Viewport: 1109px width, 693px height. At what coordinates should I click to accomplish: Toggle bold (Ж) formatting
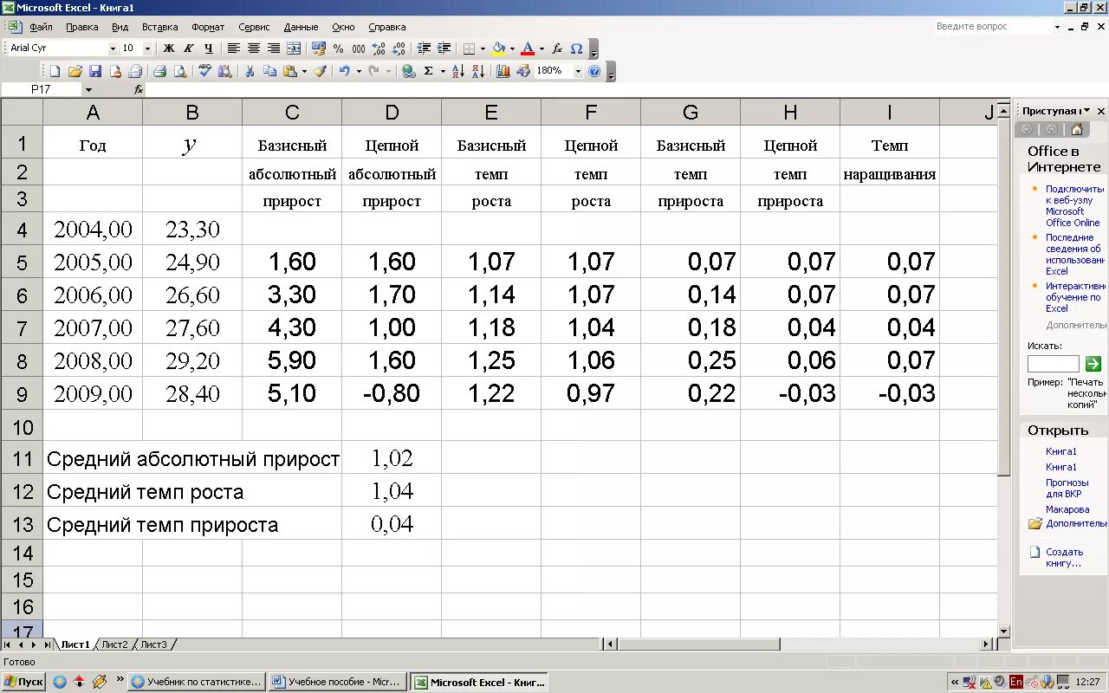[169, 49]
